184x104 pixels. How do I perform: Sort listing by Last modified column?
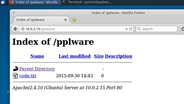(x=74, y=56)
